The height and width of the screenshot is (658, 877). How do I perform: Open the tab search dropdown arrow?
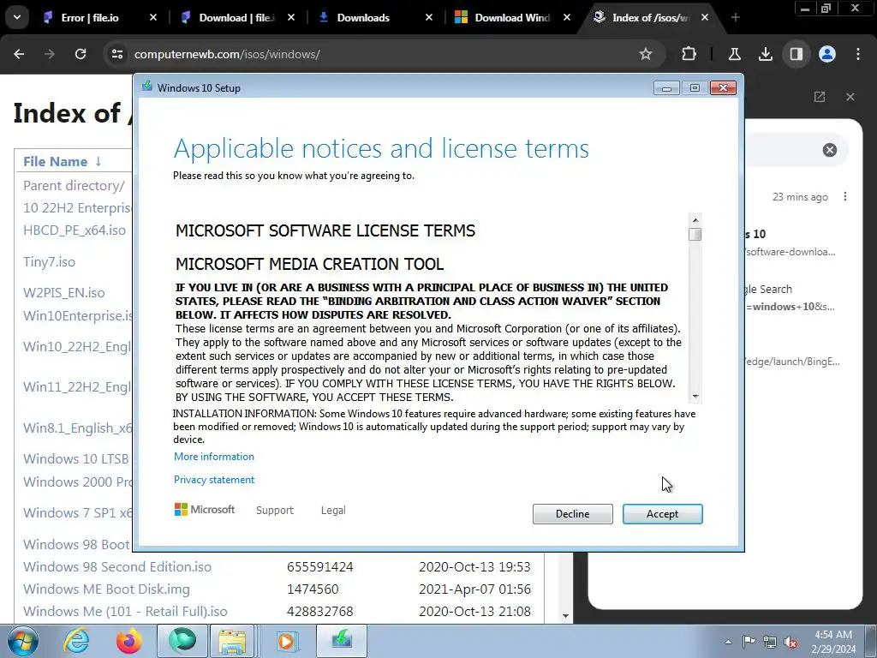[17, 17]
